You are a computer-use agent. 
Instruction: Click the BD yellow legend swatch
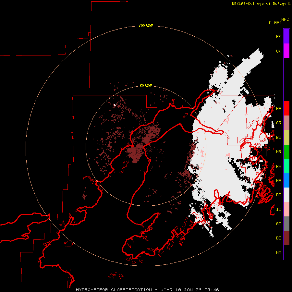pyautogui.click(x=286, y=137)
